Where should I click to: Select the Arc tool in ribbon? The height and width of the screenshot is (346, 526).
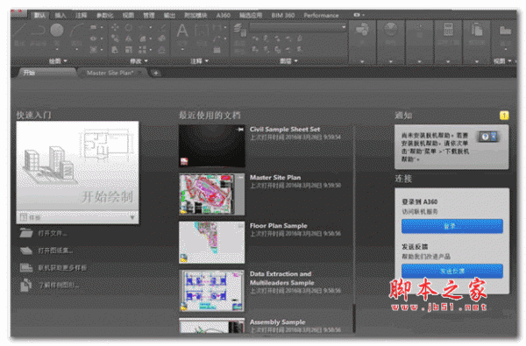coord(76,31)
